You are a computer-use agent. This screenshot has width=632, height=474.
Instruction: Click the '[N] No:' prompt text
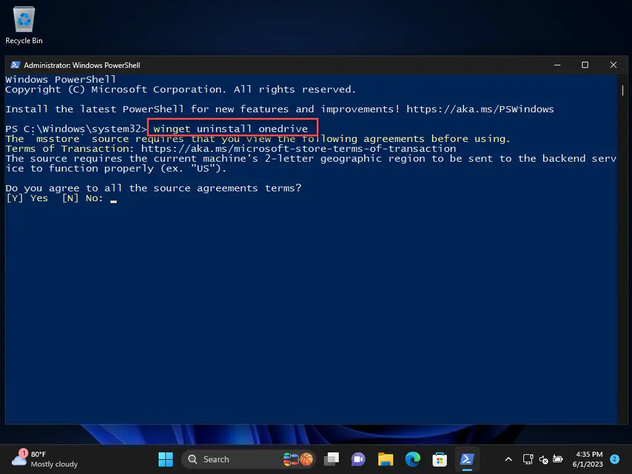(83, 198)
